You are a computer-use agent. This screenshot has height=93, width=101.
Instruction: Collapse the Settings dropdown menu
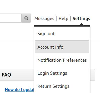[81, 19]
